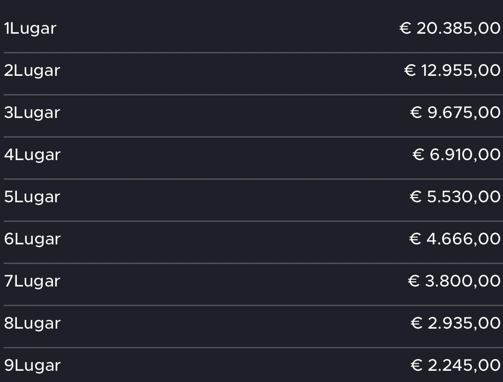Click the euro symbol in first place row
503x382 pixels.
coord(405,28)
